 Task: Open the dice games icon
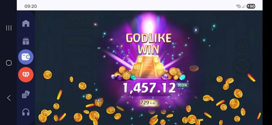point(26,94)
